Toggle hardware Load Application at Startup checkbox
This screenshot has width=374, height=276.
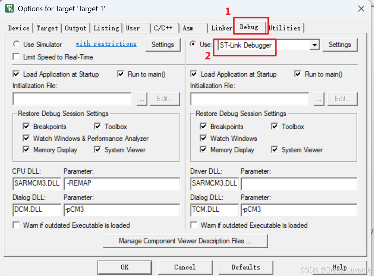194,74
